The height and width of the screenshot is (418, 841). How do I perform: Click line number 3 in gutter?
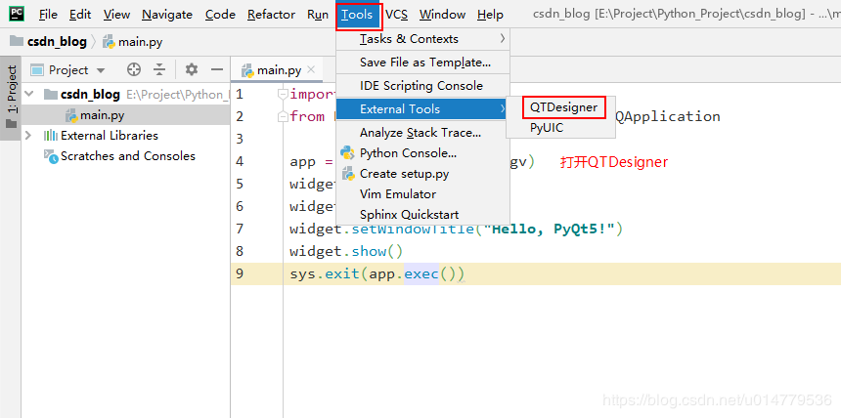240,139
